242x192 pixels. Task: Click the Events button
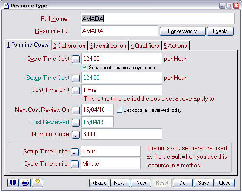point(220,31)
